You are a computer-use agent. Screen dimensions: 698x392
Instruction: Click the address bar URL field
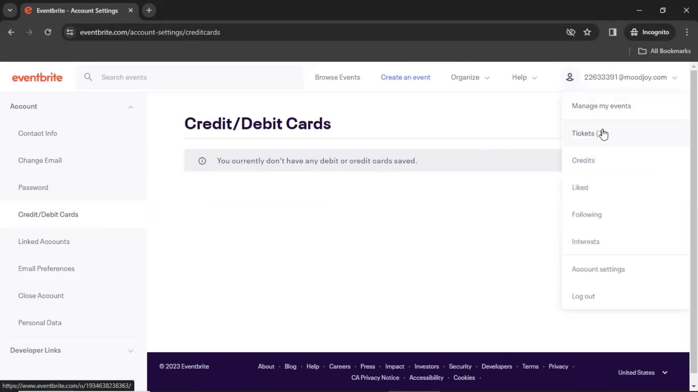[151, 32]
